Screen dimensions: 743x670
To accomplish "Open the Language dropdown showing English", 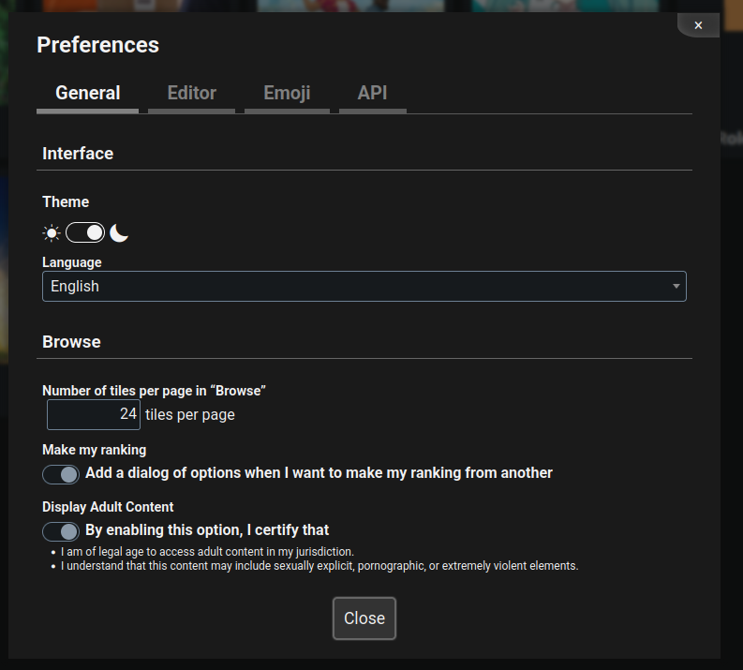I will click(364, 286).
